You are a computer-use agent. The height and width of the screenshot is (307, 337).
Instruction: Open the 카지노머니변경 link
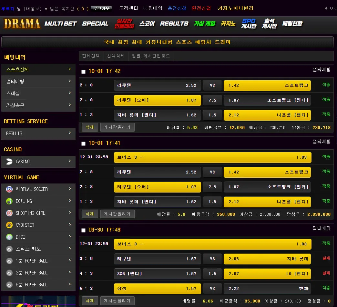tap(236, 8)
